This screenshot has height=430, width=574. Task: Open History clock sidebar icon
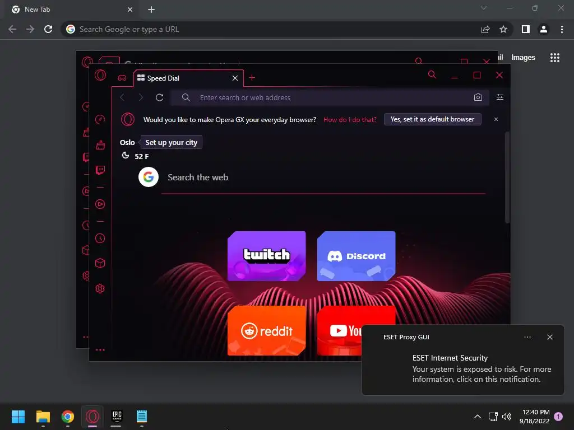[x=100, y=239]
